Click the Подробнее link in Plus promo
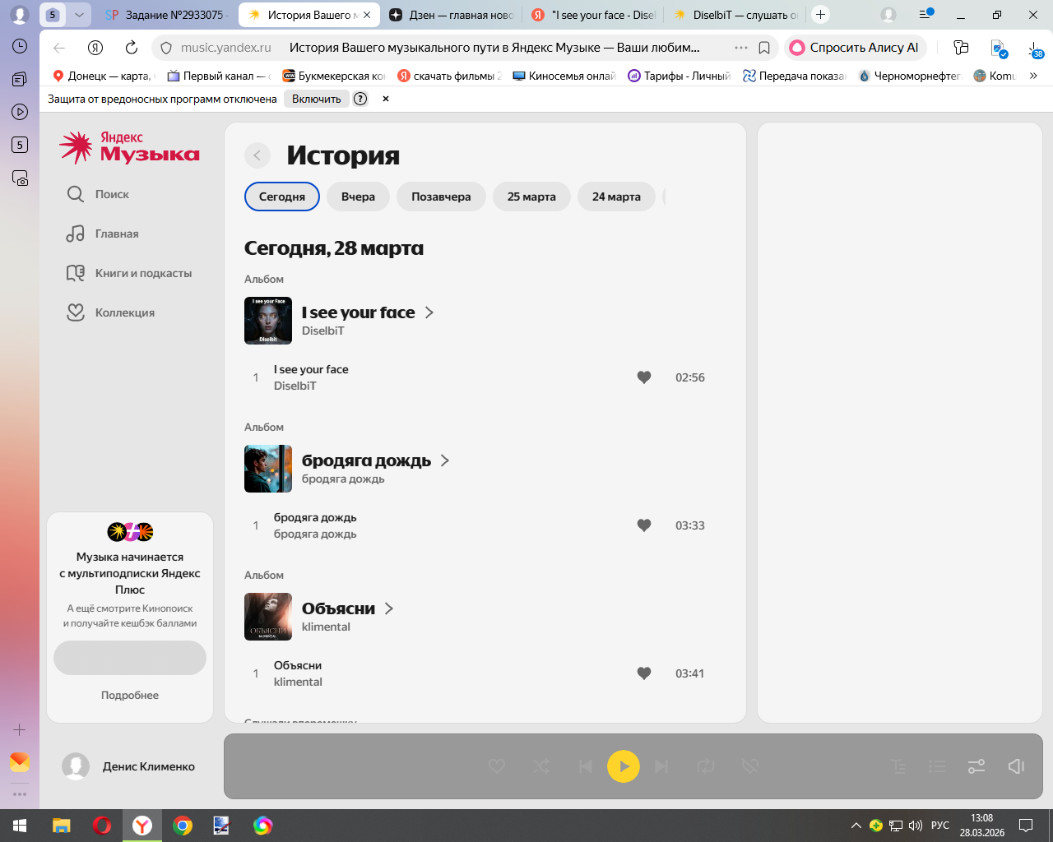1053x842 pixels. coord(130,695)
